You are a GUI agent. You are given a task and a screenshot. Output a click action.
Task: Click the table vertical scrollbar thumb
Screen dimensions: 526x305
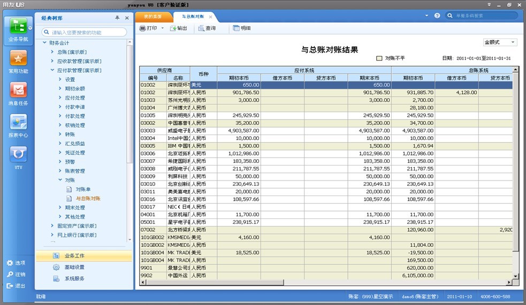516,162
